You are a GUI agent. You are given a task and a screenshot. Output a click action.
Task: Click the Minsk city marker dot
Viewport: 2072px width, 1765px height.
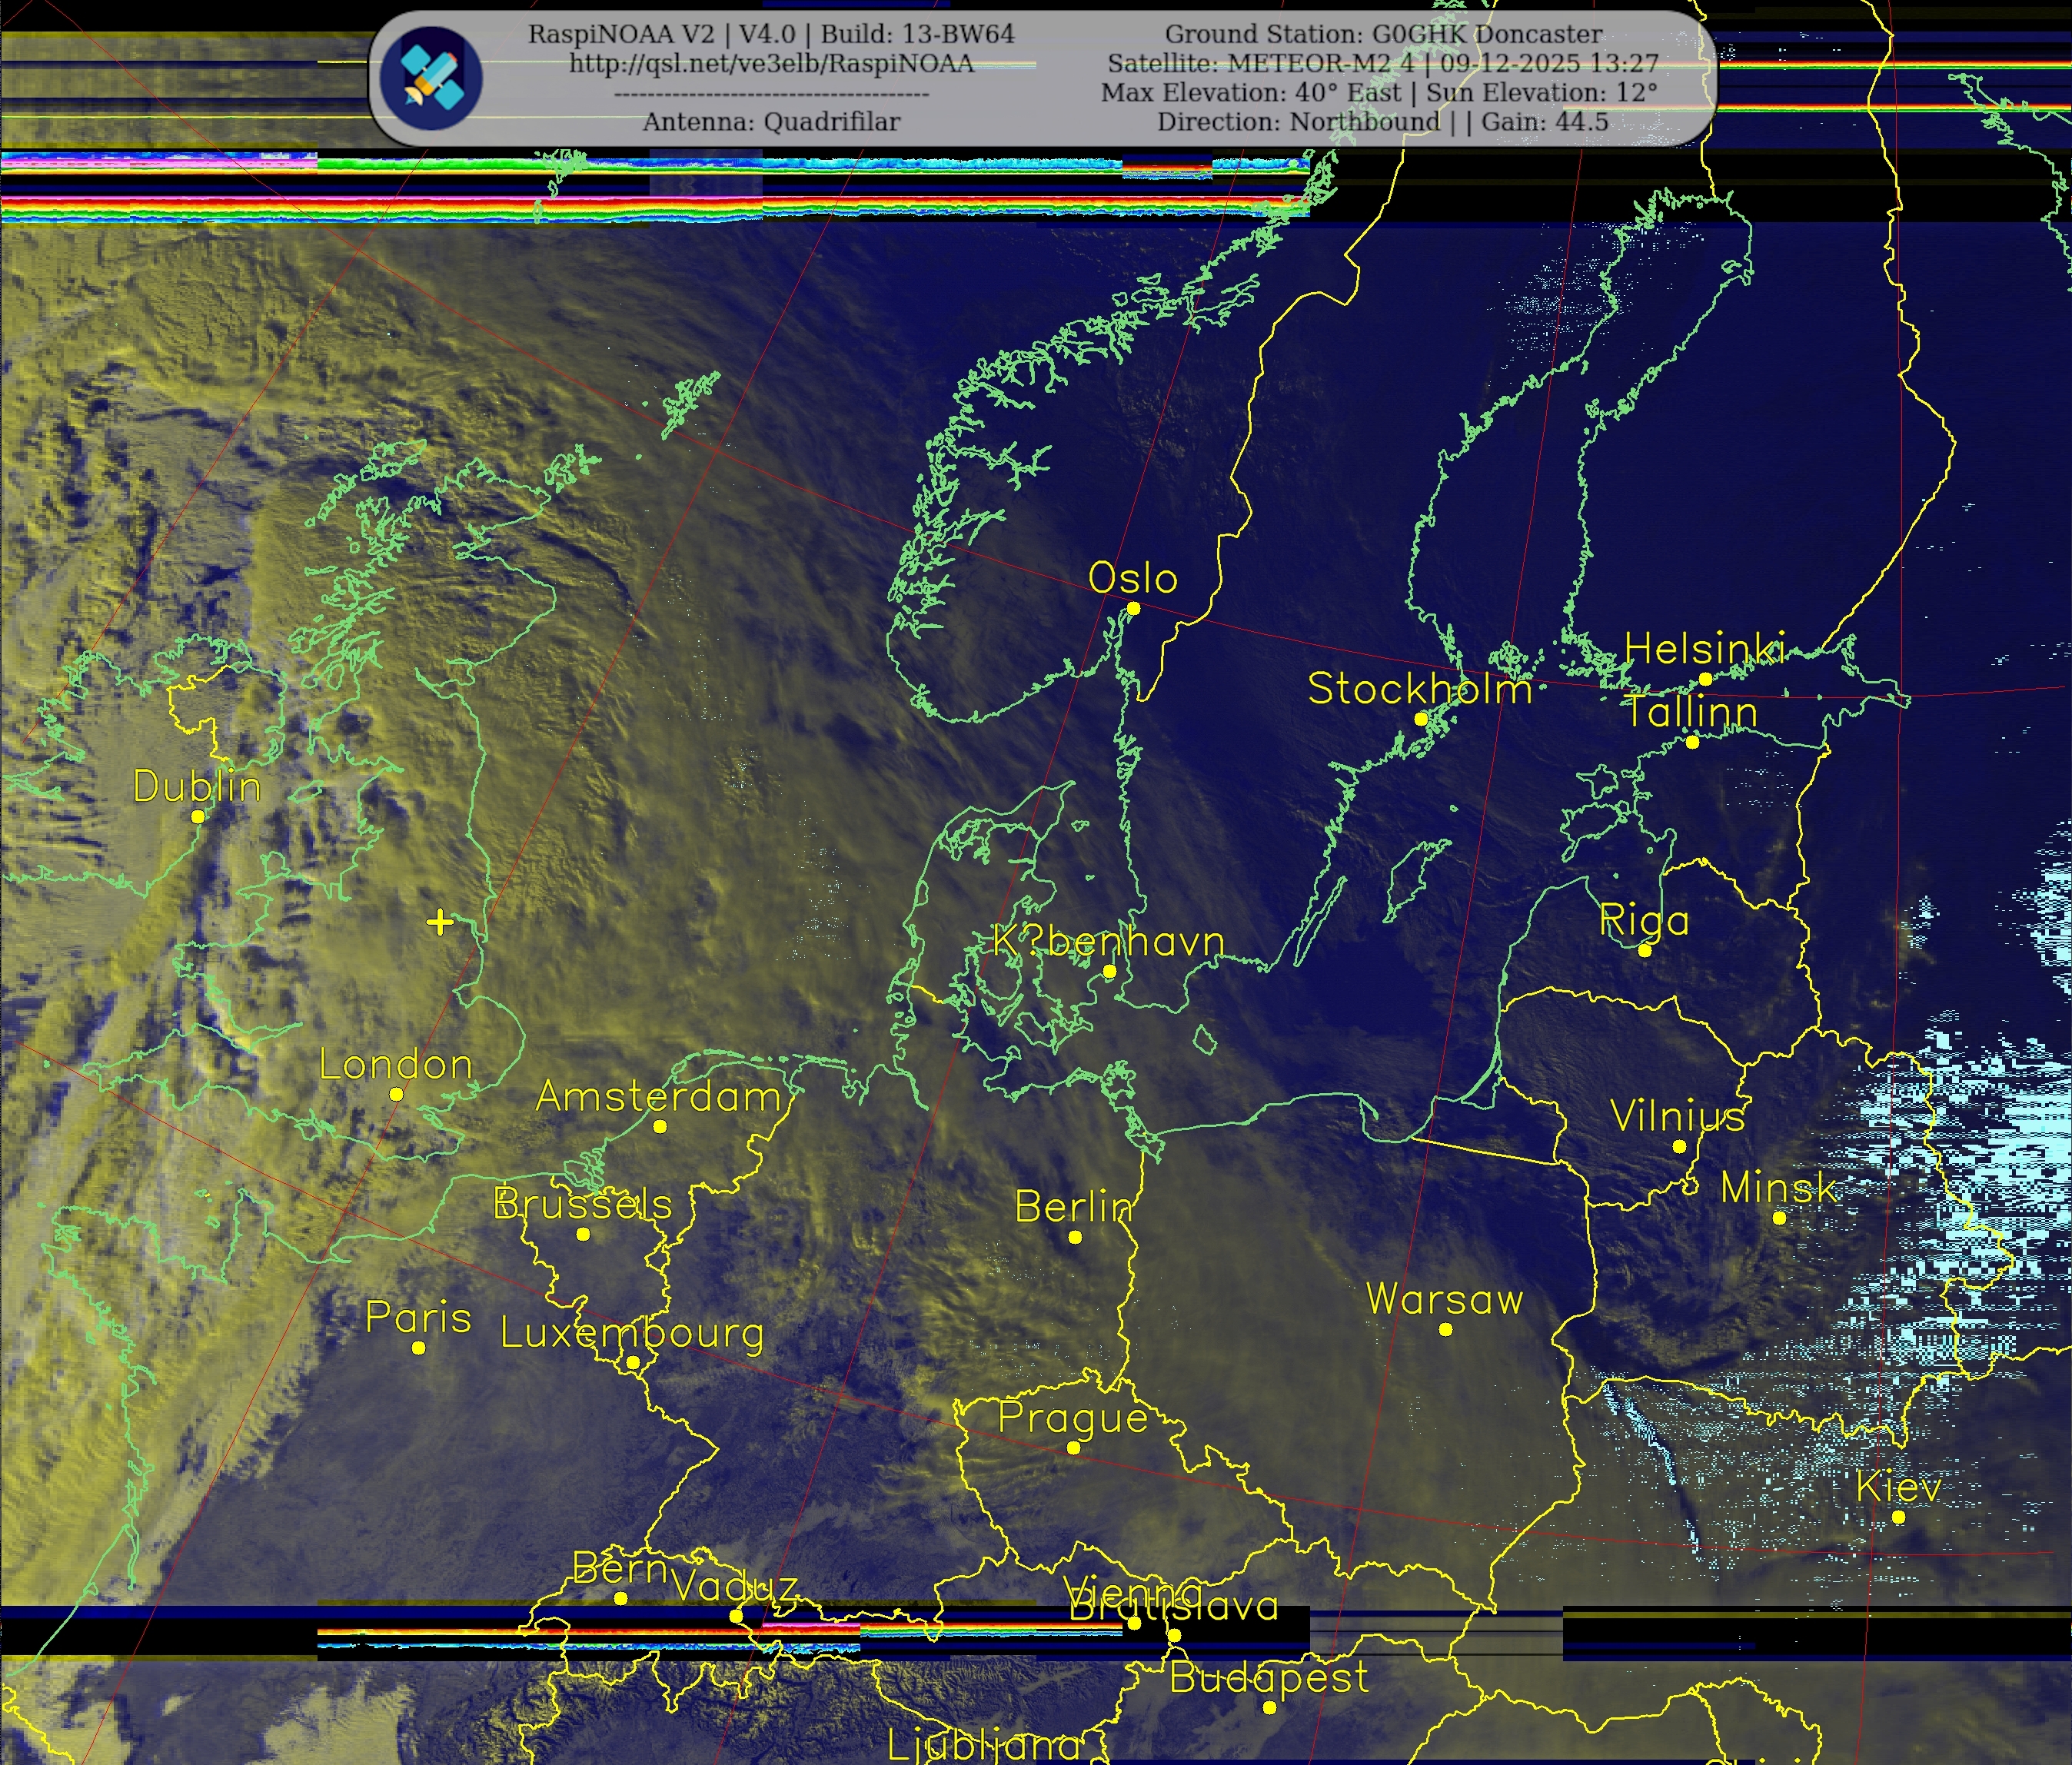click(x=1779, y=1218)
